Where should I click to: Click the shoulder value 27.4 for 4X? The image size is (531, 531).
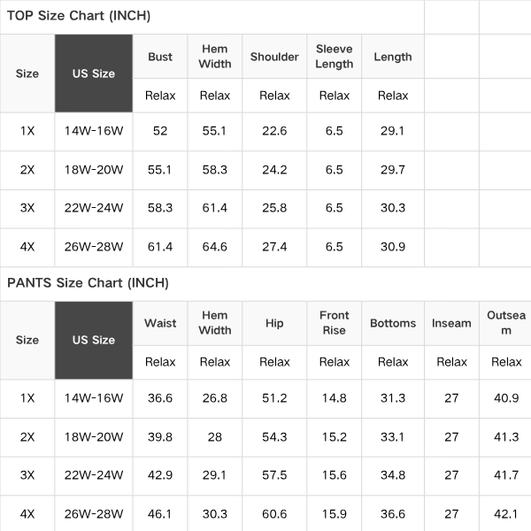274,247
